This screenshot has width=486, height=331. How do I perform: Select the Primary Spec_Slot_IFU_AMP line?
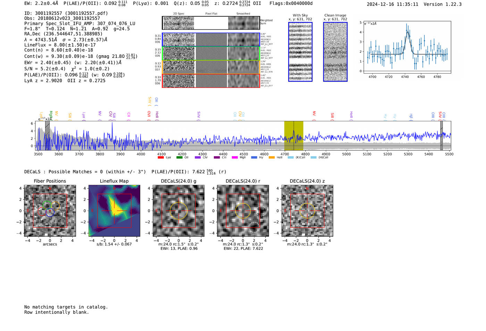tap(80, 24)
